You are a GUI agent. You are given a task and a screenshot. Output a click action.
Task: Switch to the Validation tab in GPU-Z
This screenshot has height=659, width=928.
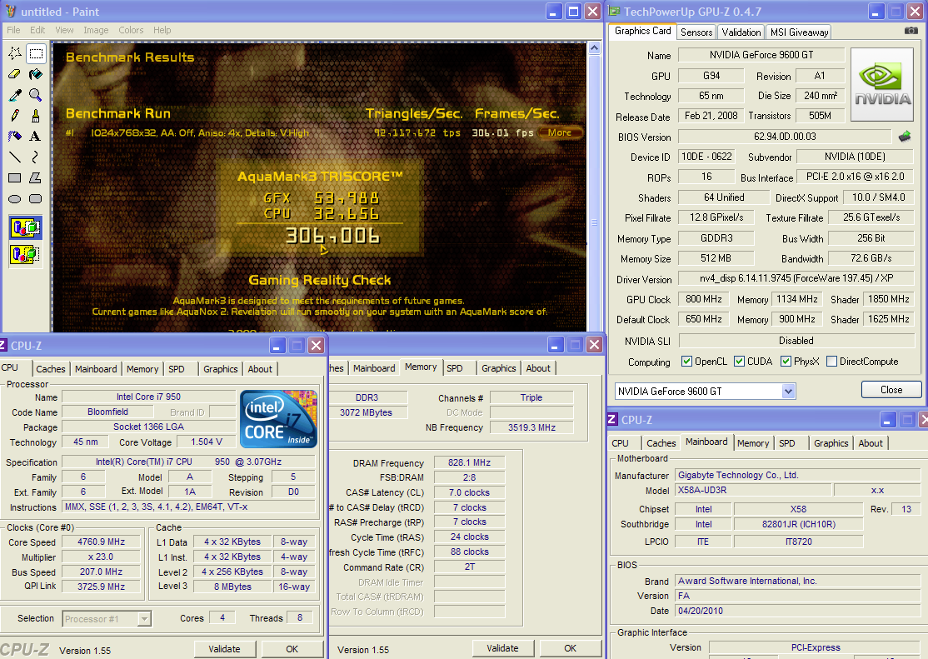741,32
